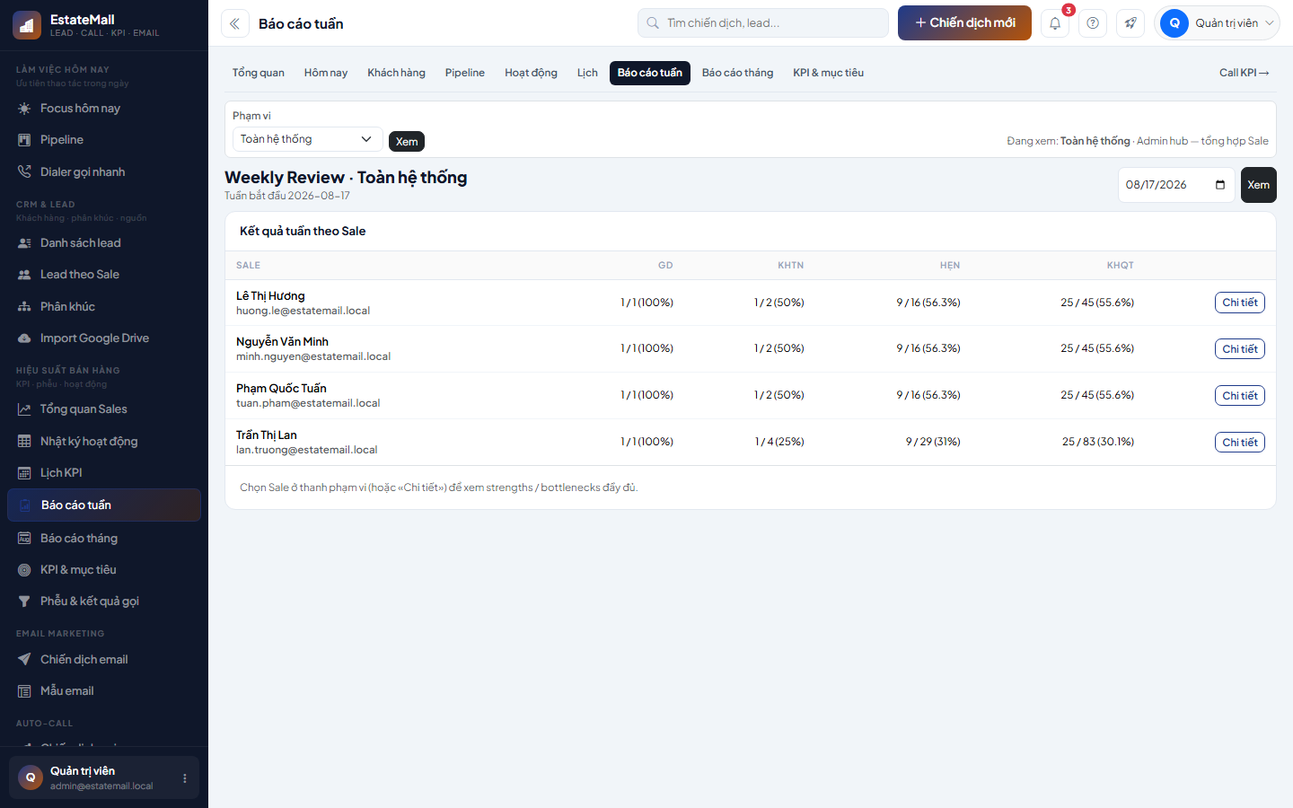The width and height of the screenshot is (1293, 808).
Task: Click the Chiến dịch mới button
Action: 964,23
